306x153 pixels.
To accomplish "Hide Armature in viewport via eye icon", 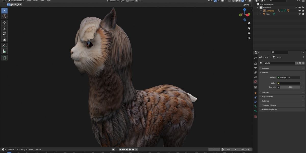I will click(x=300, y=11).
